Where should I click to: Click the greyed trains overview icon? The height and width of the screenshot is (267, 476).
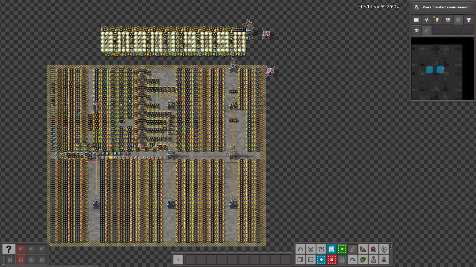tap(458, 20)
